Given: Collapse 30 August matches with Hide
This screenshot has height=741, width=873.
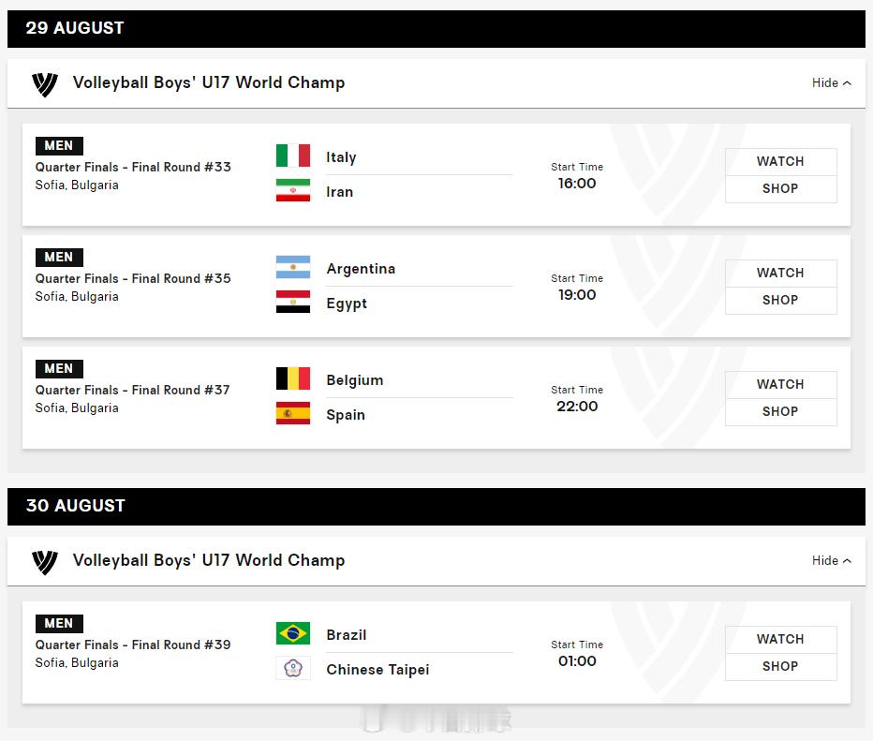Looking at the screenshot, I should (x=831, y=560).
